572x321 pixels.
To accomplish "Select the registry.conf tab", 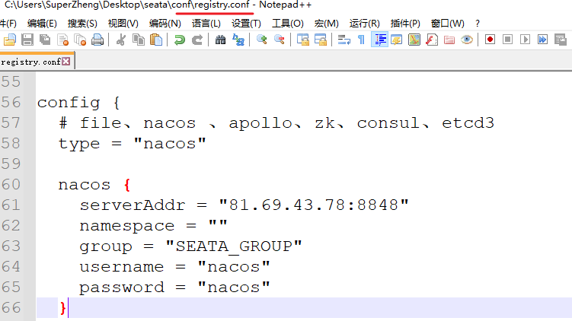I will click(x=30, y=62).
